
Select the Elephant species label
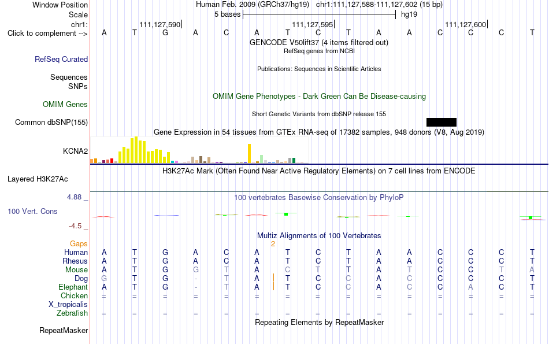pos(73,287)
